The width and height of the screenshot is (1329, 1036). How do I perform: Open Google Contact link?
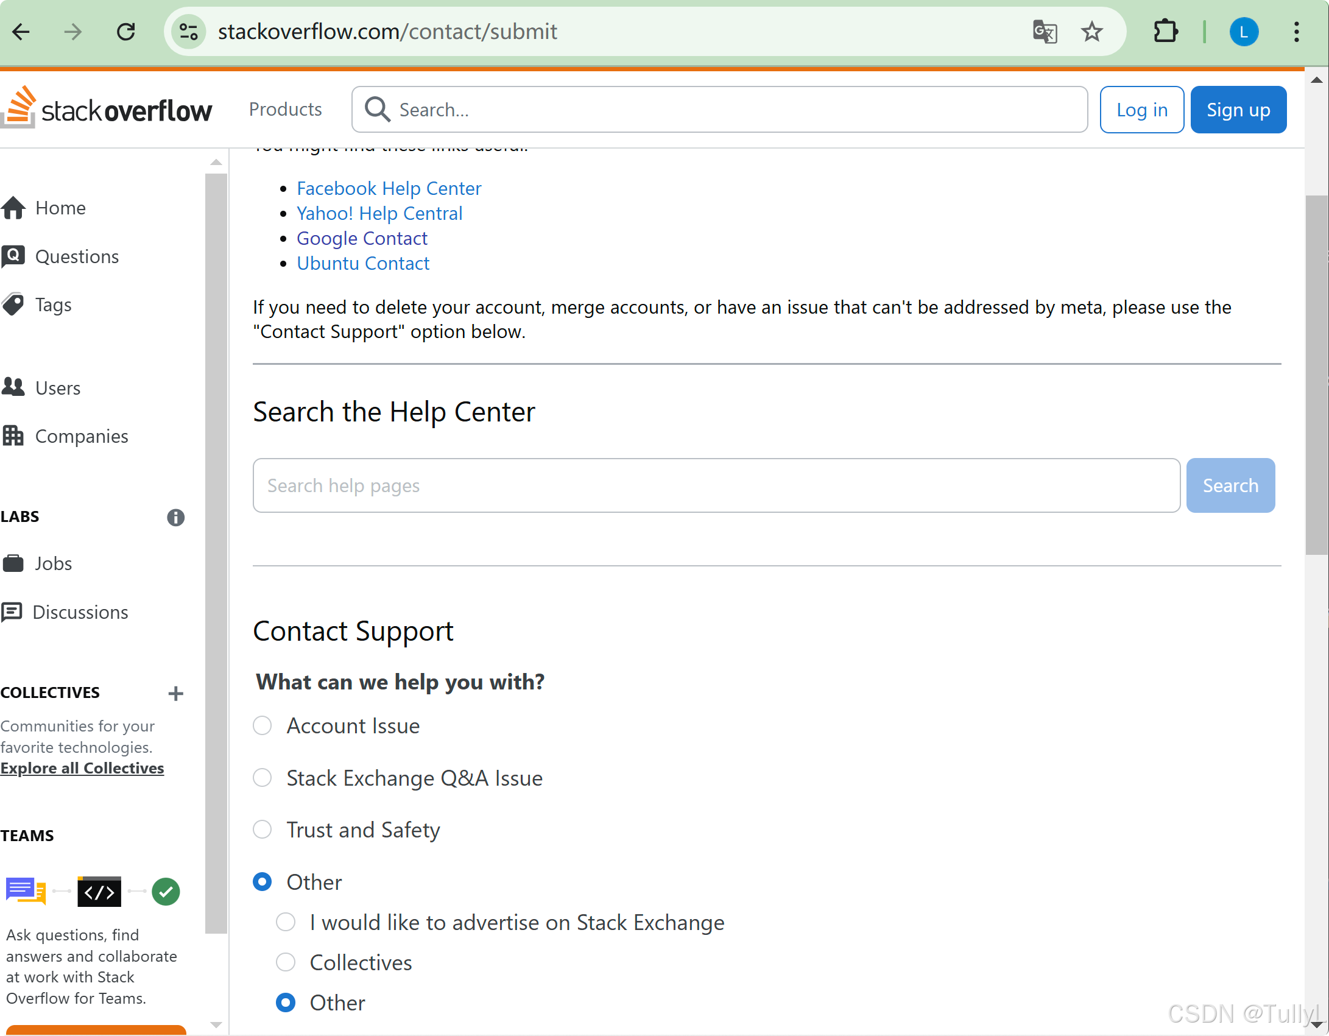pos(362,238)
